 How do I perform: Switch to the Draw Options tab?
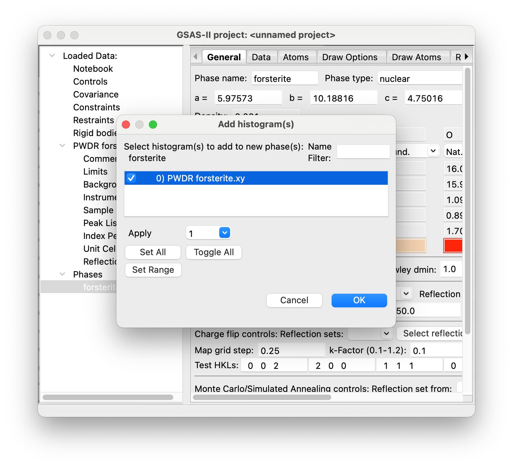coord(350,57)
